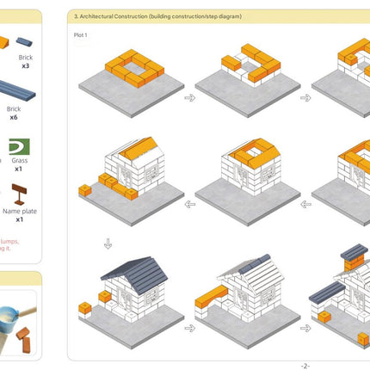Image resolution: width=370 pixels, height=370 pixels.
Task: Select the Architectural Construction section header
Action: (157, 16)
